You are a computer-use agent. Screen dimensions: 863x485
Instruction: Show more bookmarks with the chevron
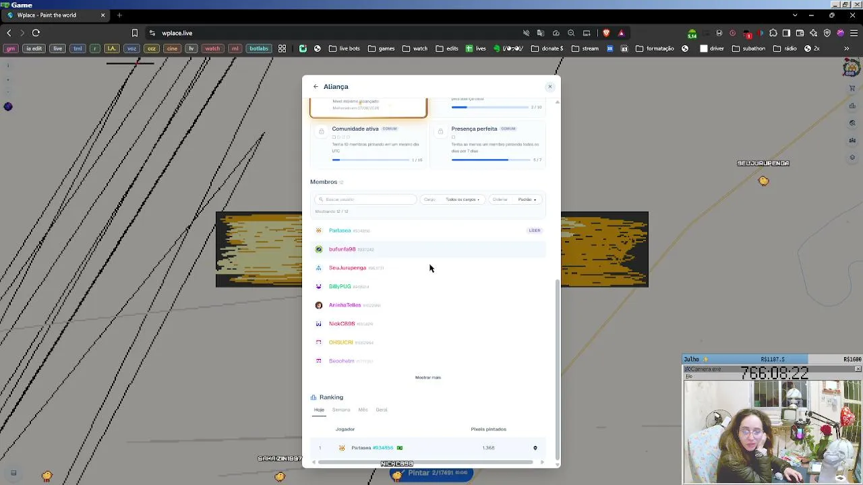(847, 48)
